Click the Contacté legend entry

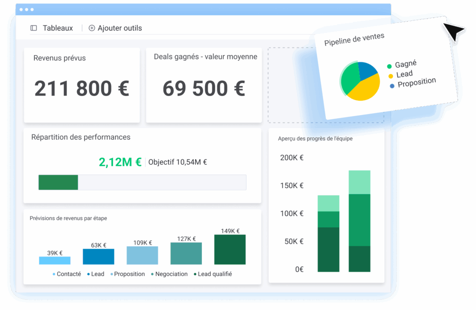pos(67,274)
